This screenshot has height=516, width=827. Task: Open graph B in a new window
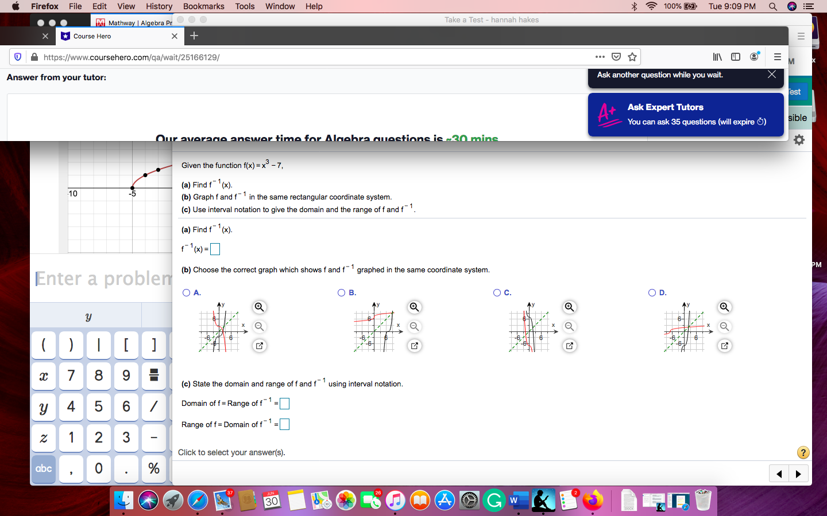coord(415,346)
